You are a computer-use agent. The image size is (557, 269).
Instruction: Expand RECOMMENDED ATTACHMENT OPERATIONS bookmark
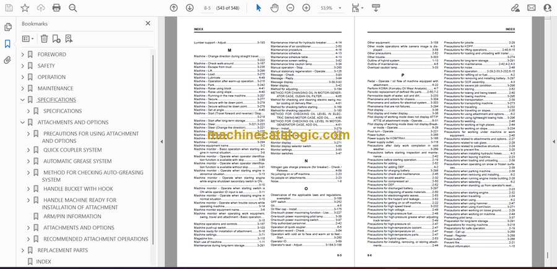(28, 239)
